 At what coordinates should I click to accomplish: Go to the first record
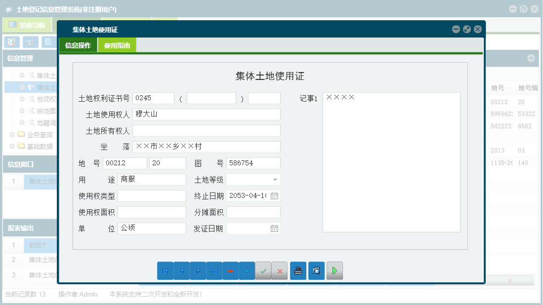point(165,271)
